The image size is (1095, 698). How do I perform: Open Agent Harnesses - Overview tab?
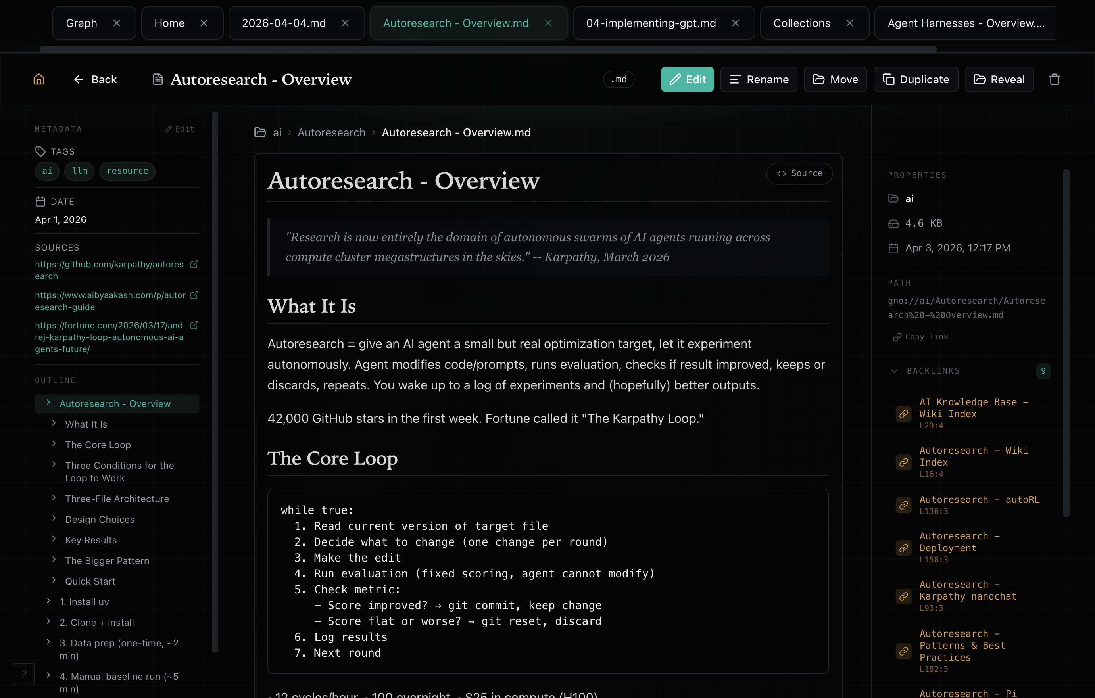(x=966, y=23)
